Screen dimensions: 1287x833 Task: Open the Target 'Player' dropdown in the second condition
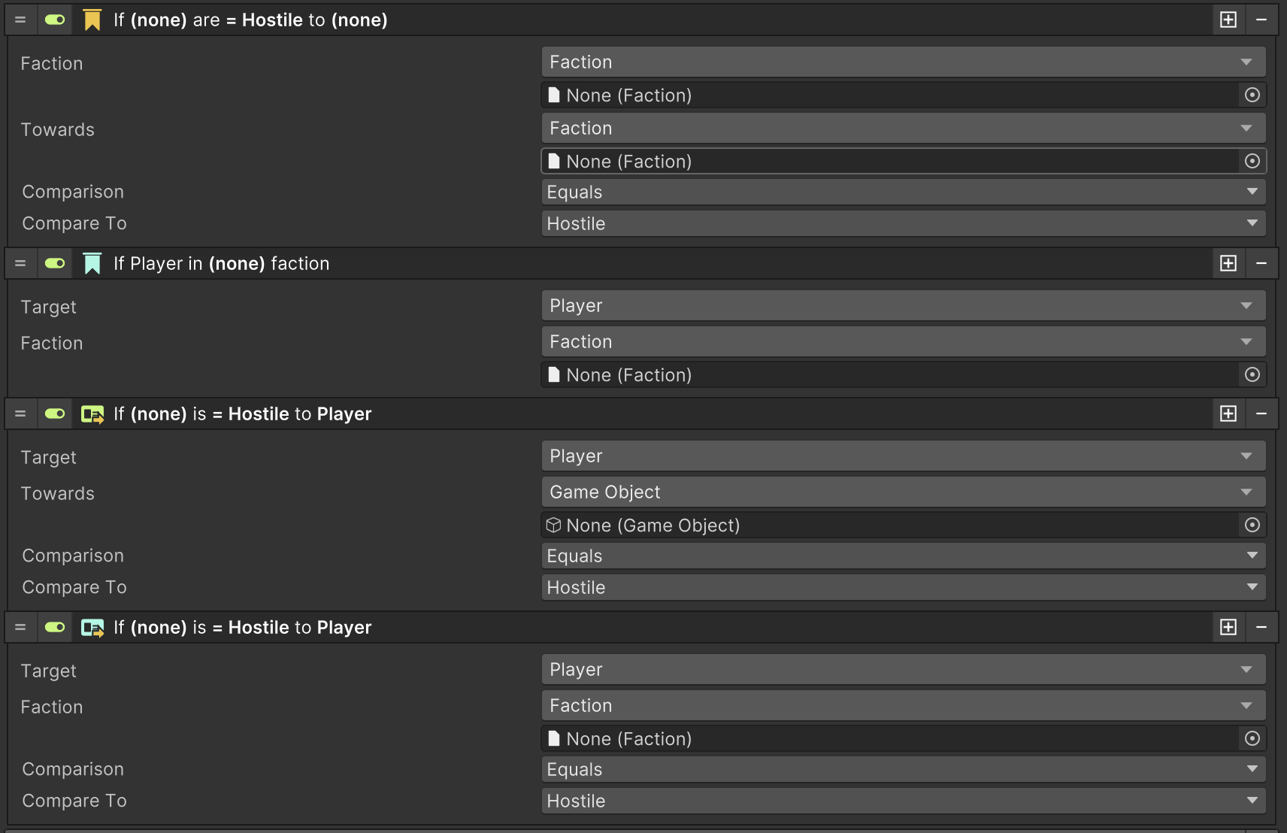[x=903, y=306]
